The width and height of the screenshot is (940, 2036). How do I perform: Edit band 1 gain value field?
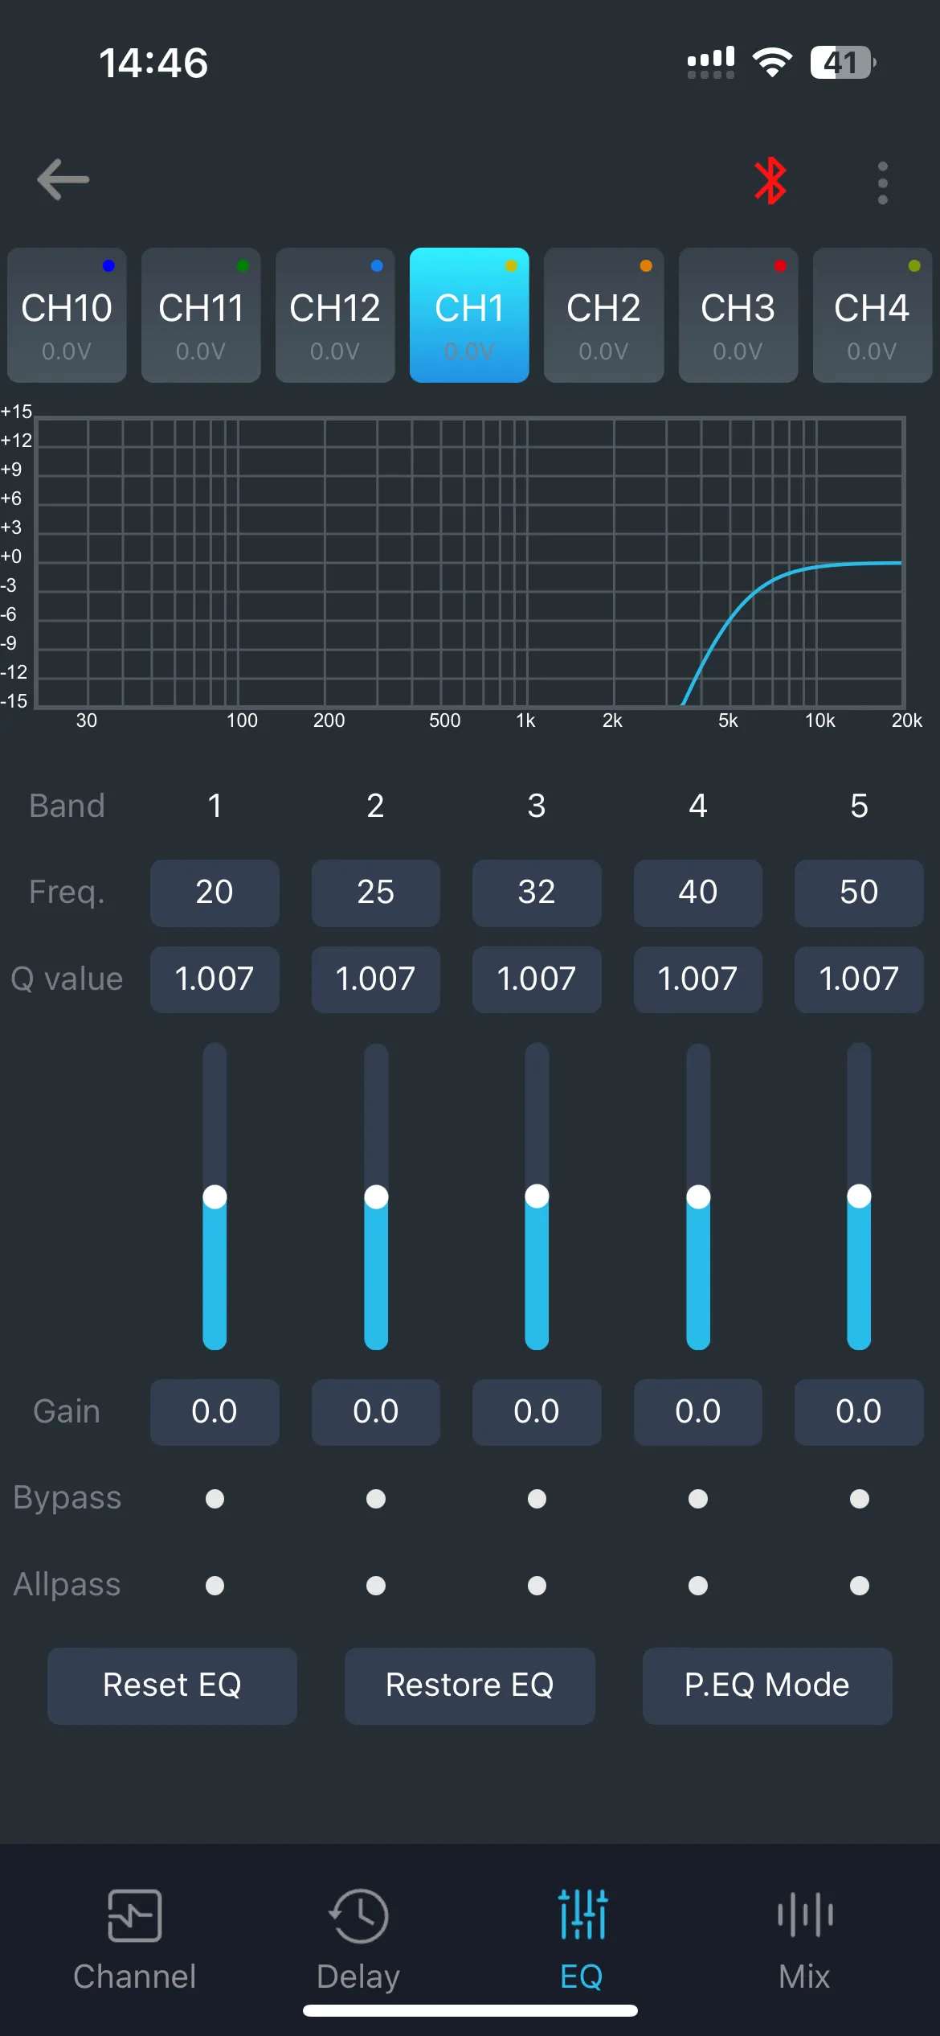215,1412
